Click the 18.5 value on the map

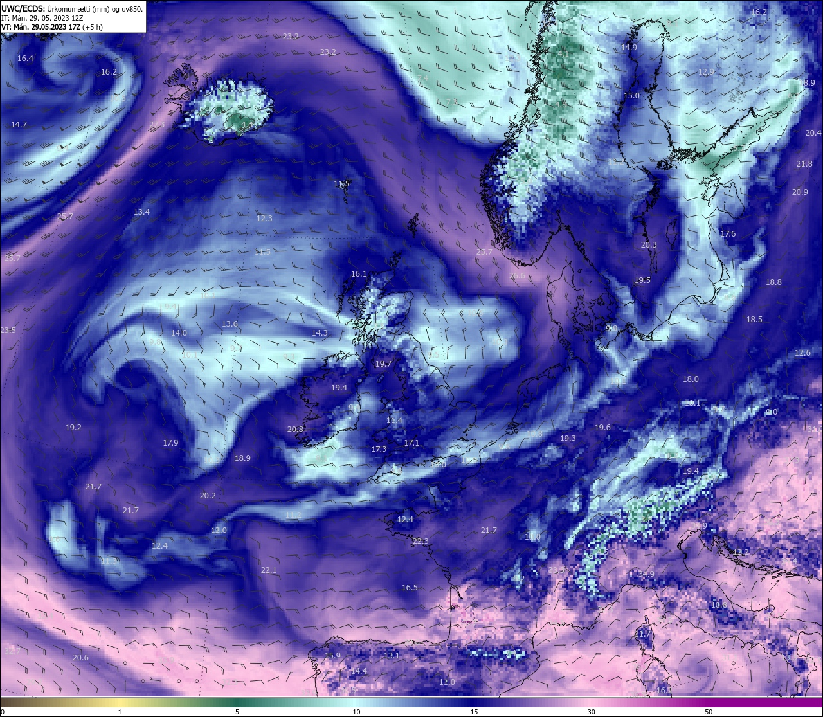[x=754, y=320]
